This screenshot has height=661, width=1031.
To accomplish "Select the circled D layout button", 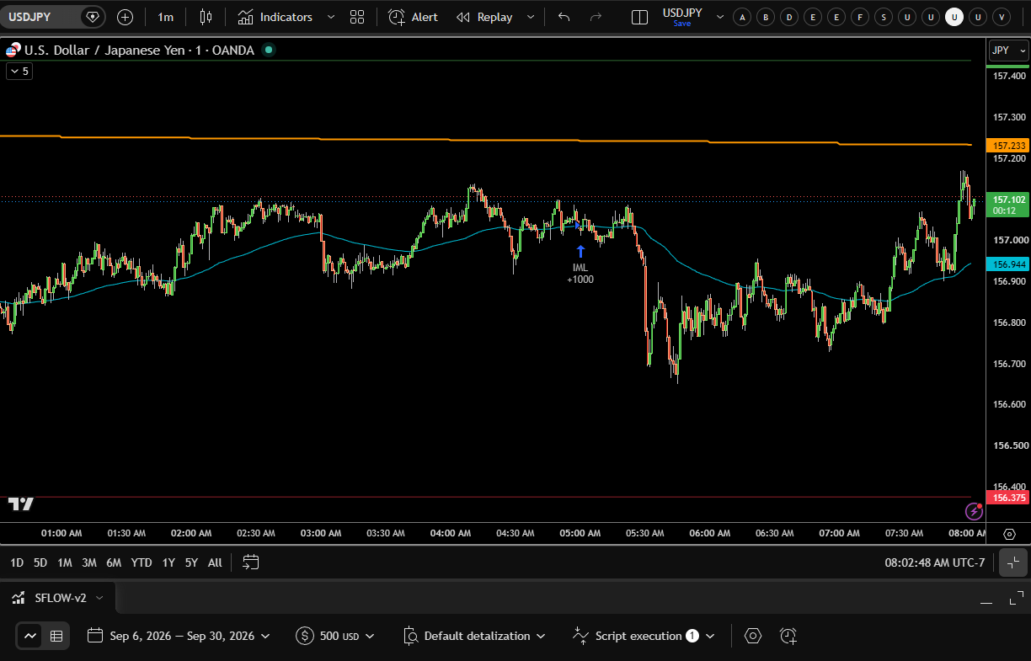I will pyautogui.click(x=789, y=17).
